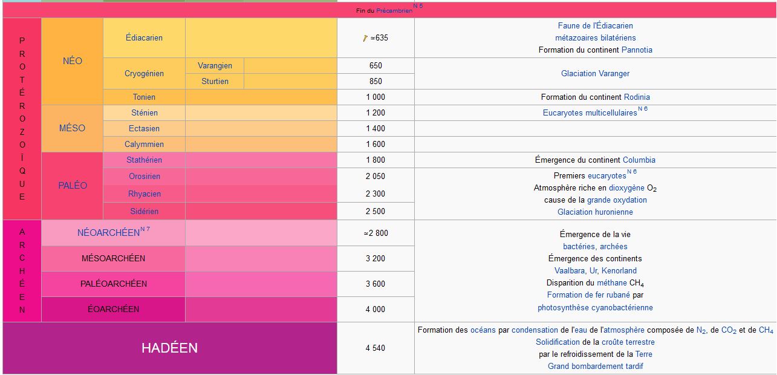Image resolution: width=777 pixels, height=375 pixels.
Task: Open the Stathérien period link
Action: (x=145, y=160)
